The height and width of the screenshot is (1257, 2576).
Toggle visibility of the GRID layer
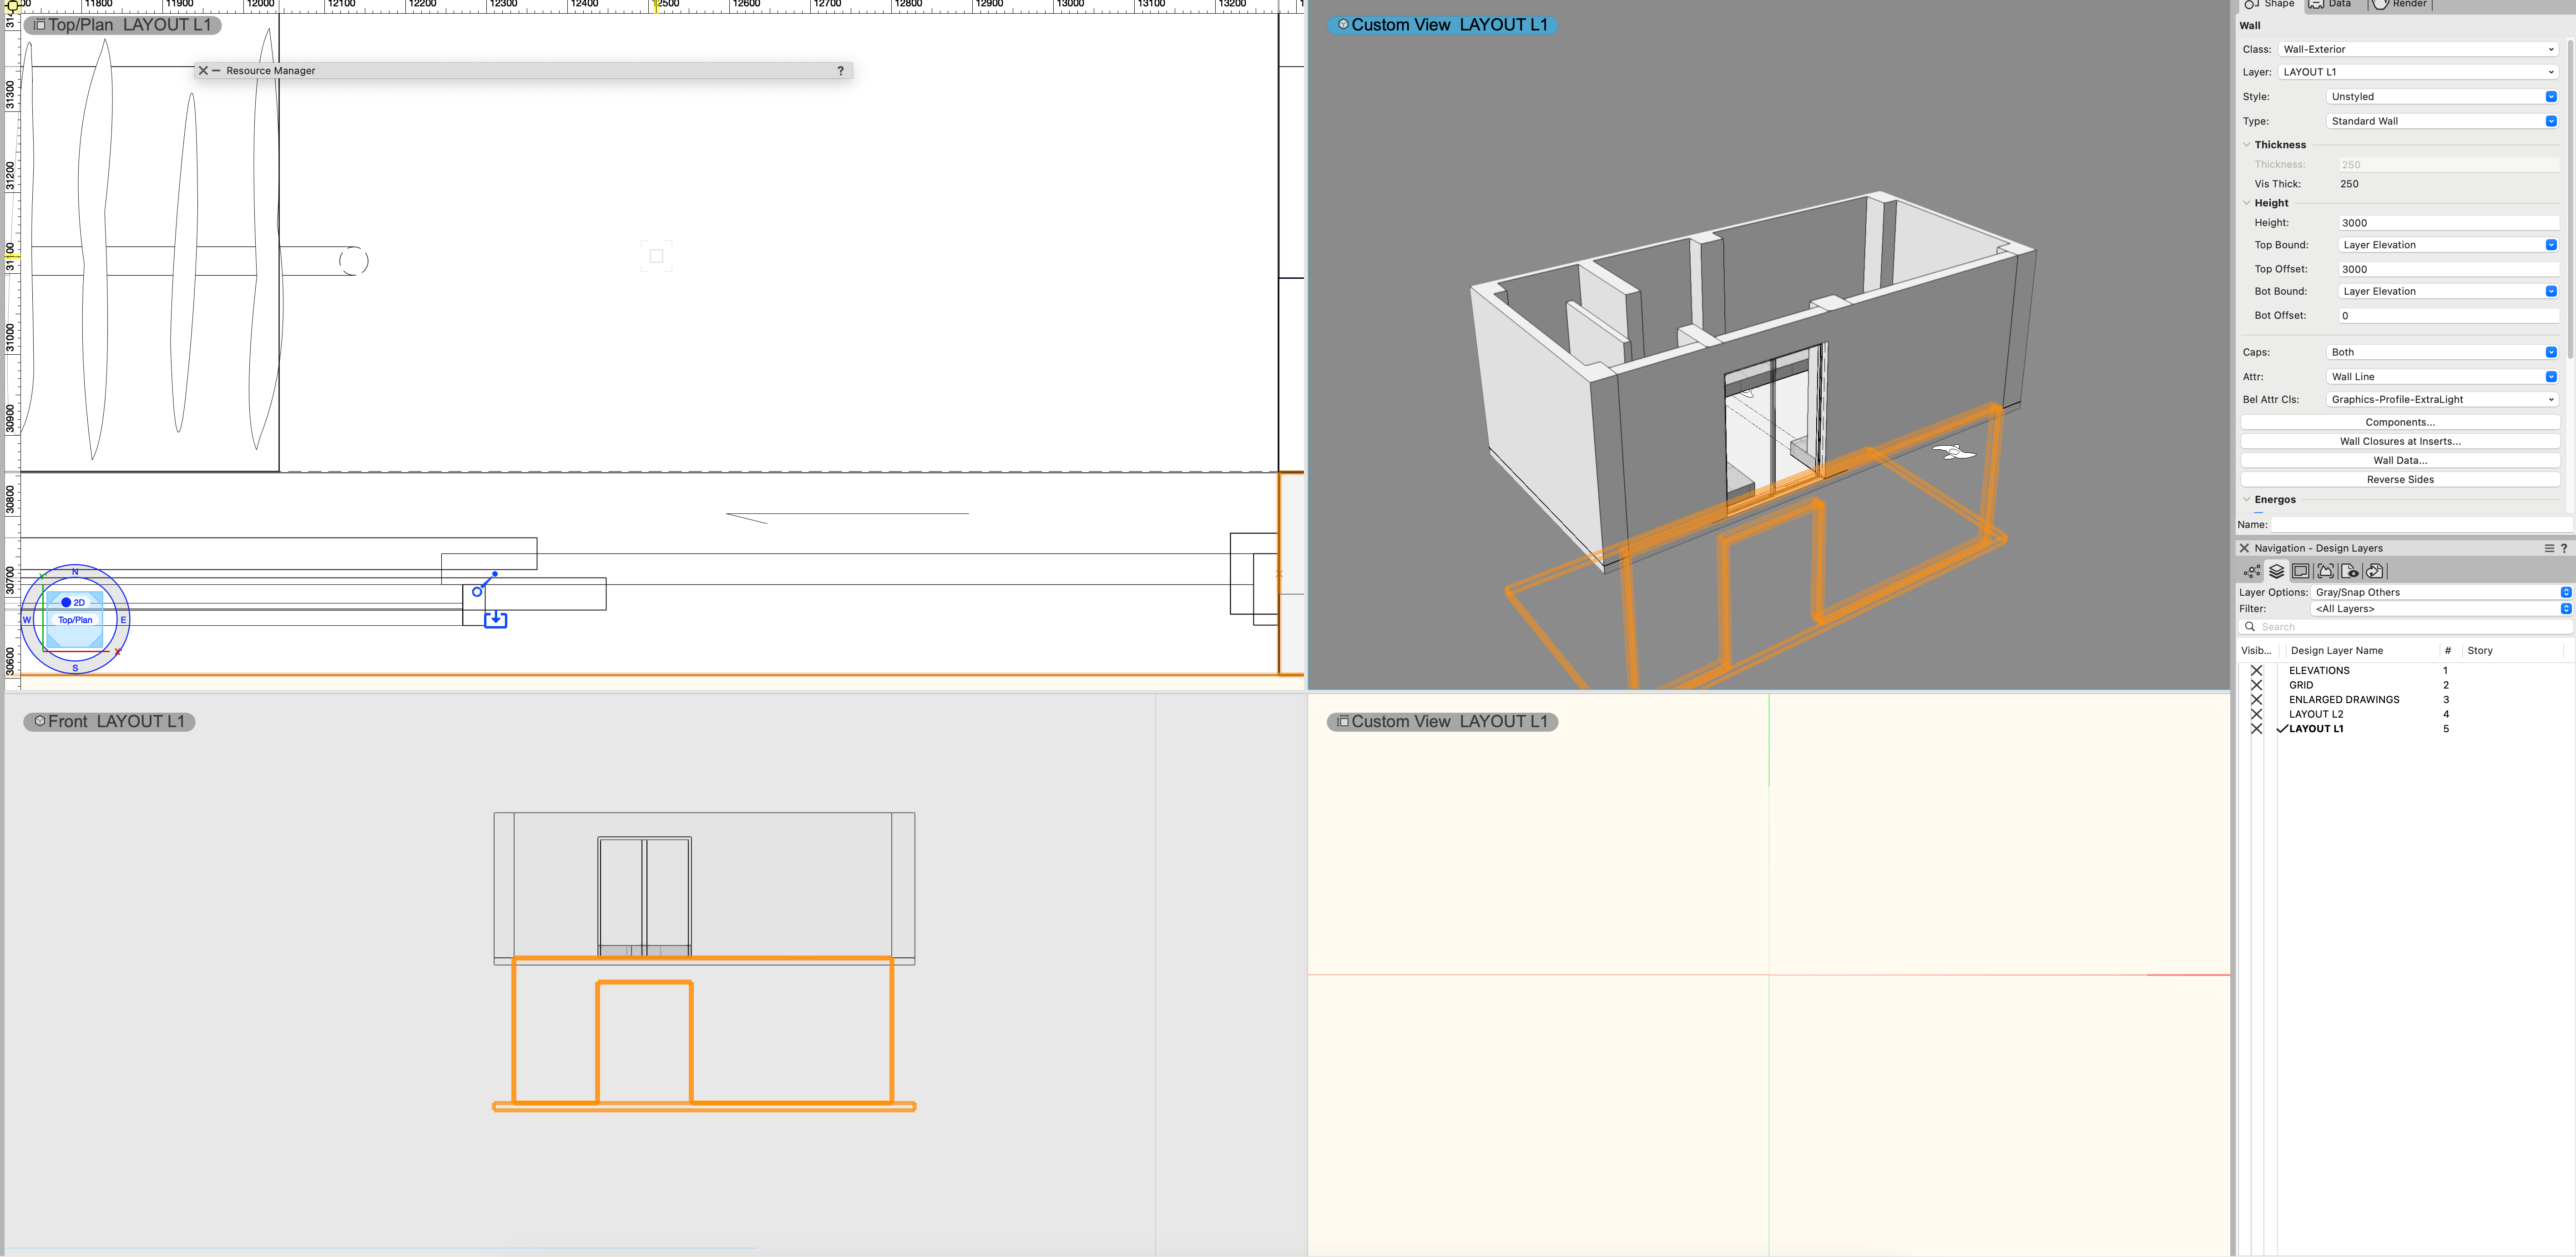click(x=2257, y=684)
